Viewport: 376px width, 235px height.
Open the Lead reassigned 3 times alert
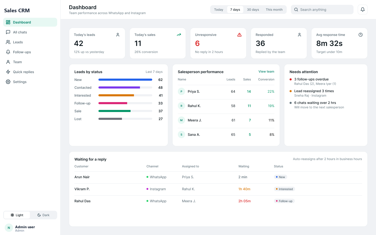click(x=326, y=93)
